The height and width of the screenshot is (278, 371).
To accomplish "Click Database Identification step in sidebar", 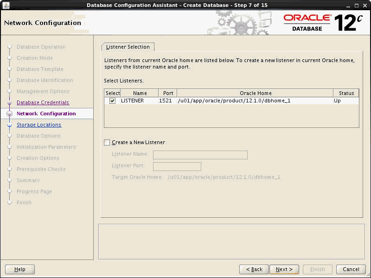I will tap(45, 80).
